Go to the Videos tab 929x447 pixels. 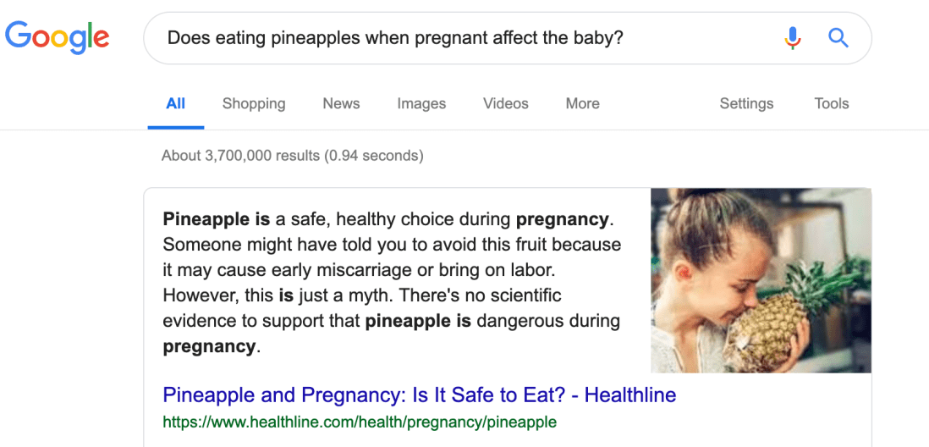click(x=506, y=103)
